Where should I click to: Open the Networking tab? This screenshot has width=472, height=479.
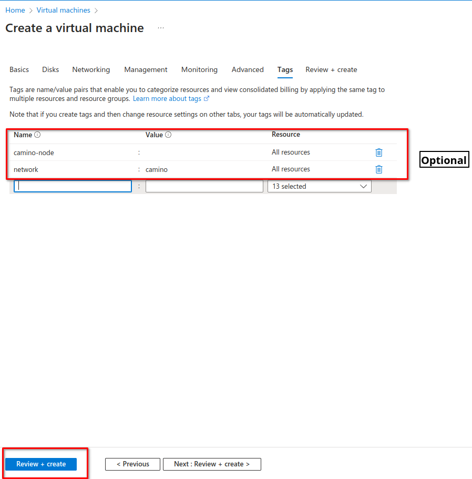tap(91, 69)
